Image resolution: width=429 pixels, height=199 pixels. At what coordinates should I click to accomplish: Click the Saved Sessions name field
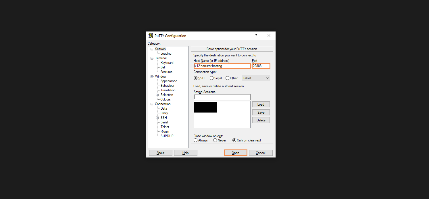222,97
